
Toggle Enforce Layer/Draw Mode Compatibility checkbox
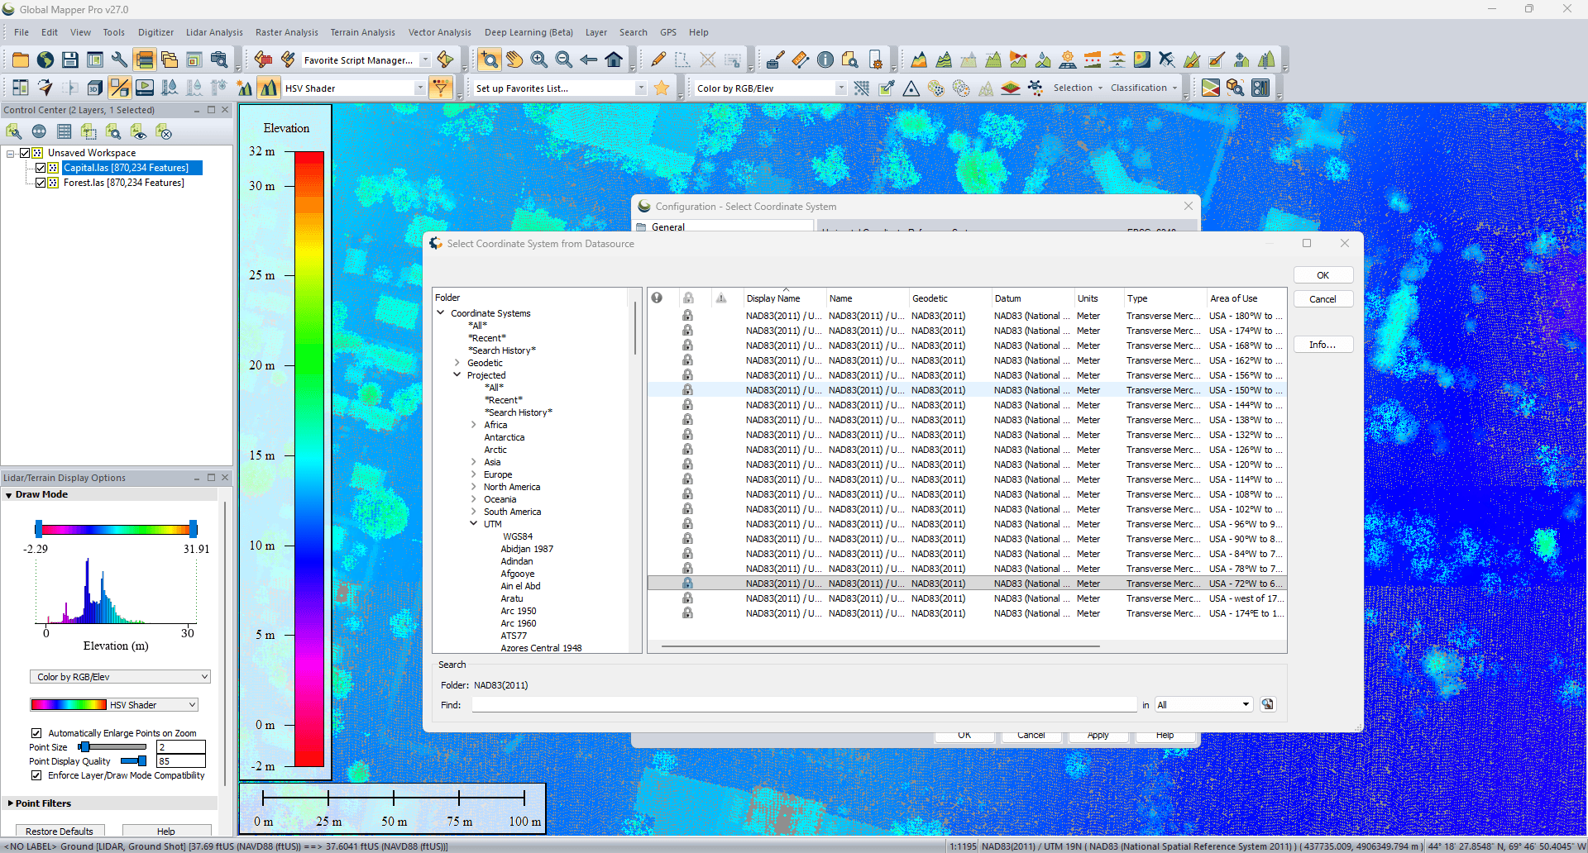[36, 775]
